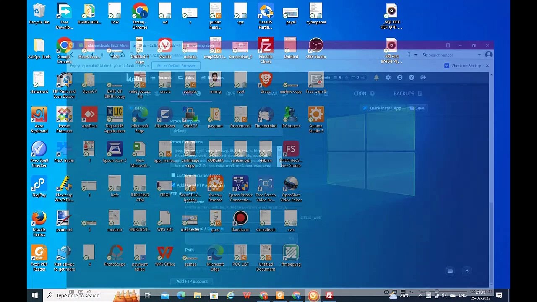Viewport: 537px width, 302px height.
Task: Expand the bookmark dropdown arrow in Vivaldi
Action: (416, 55)
